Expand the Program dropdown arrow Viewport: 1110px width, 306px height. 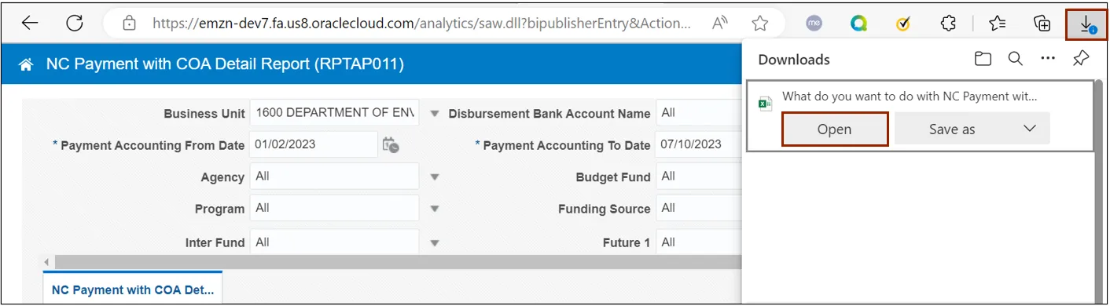(435, 209)
